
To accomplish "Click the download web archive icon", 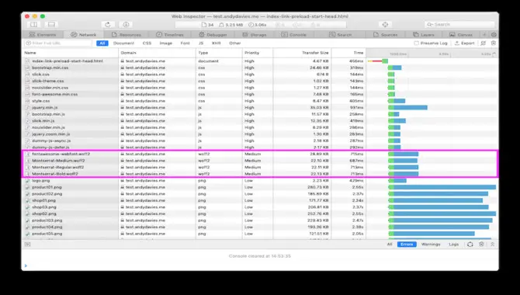I will [126, 25].
